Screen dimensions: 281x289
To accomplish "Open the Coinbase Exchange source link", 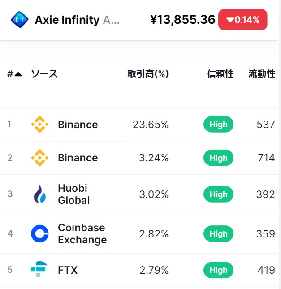I will point(82,234).
